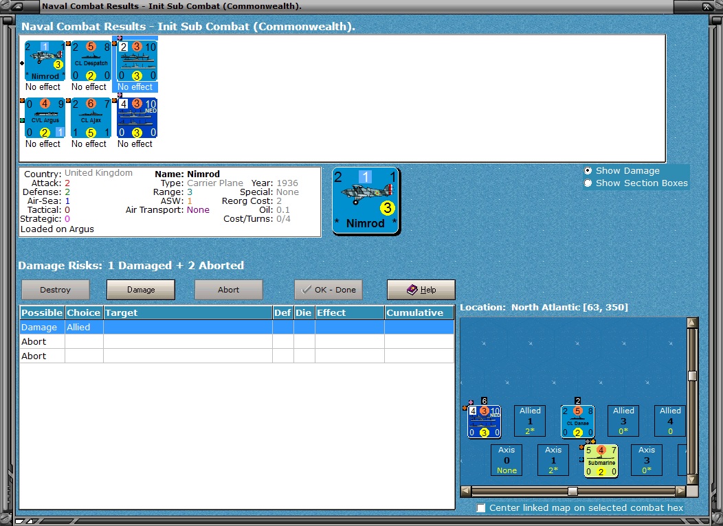Viewport: 723px width, 526px height.
Task: Choose the Show Damage radio option
Action: (x=588, y=170)
